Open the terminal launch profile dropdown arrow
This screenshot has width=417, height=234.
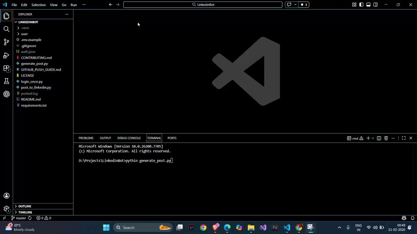373,138
